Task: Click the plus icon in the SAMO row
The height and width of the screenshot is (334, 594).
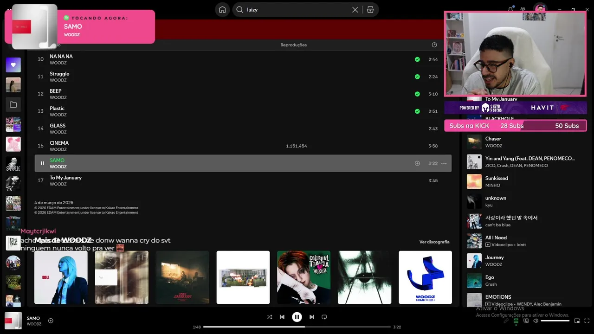Action: (x=417, y=163)
